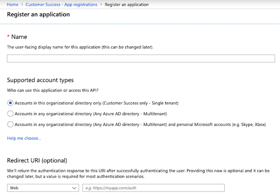This screenshot has width=280, height=195.
Task: Click the Home breadcrumb link
Action: [x=13, y=4]
